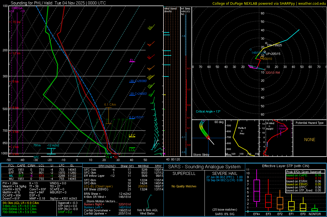Click the magenta 'EL' level label
The height and width of the screenshot is (217, 327).
coord(132,60)
